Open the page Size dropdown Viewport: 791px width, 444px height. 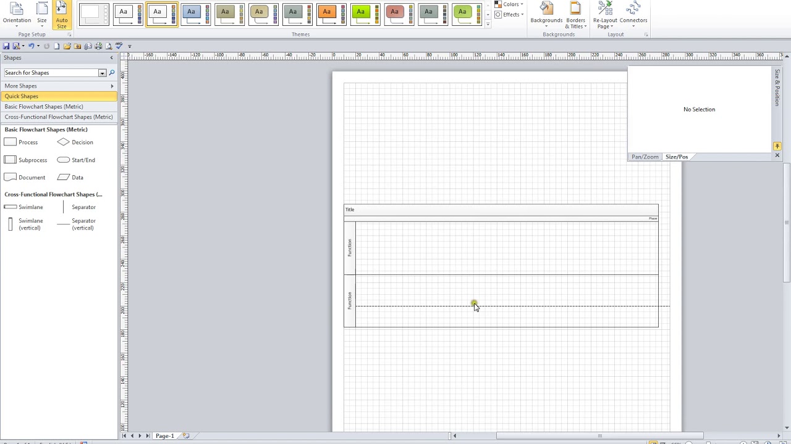(x=41, y=15)
